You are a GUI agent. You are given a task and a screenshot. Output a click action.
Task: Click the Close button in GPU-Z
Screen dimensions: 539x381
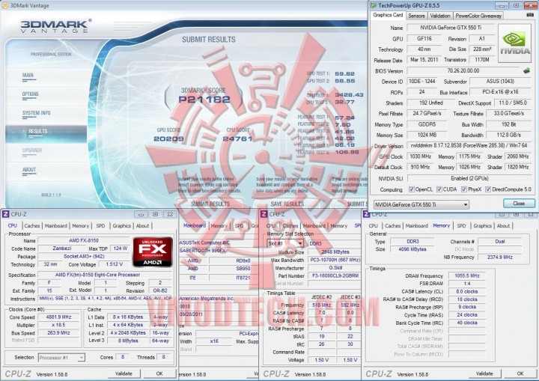point(519,203)
